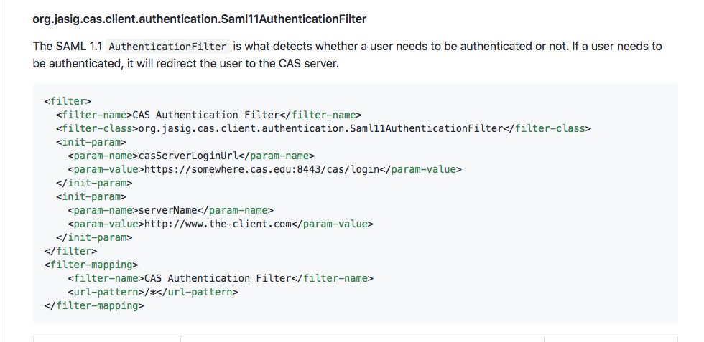Click the opening filter-mapping tag
The width and height of the screenshot is (704, 342).
coord(91,265)
